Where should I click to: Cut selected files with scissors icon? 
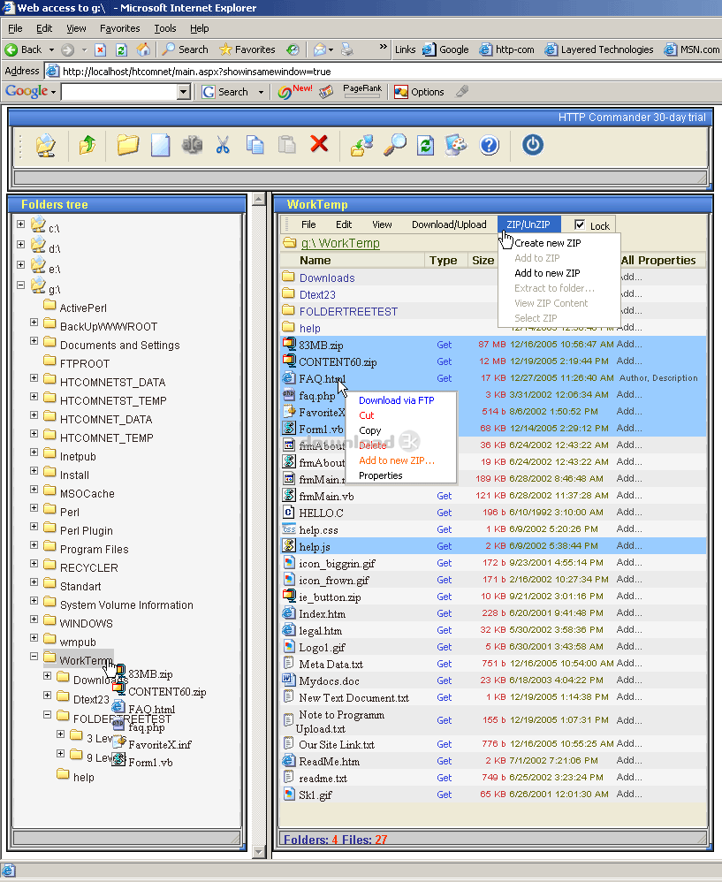pyautogui.click(x=223, y=145)
